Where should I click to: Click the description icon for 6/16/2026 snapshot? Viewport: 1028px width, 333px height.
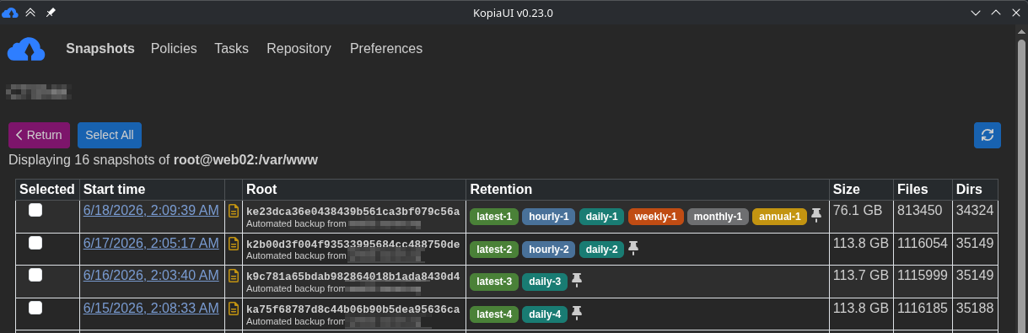234,276
